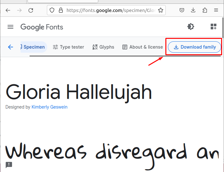
Task: Open the tracking protection shield icon
Action: [52, 10]
